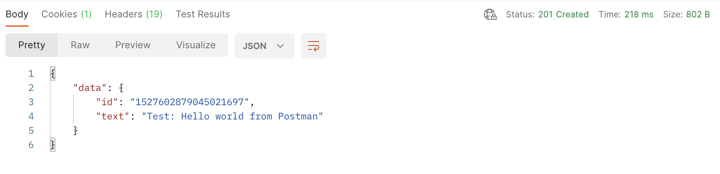
Task: Open the JSON format dropdown
Action: coord(264,46)
